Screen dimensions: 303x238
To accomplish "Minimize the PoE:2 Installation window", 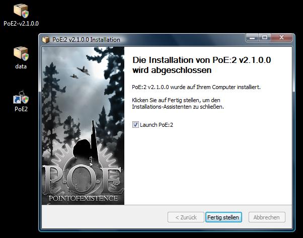I will [252, 37].
